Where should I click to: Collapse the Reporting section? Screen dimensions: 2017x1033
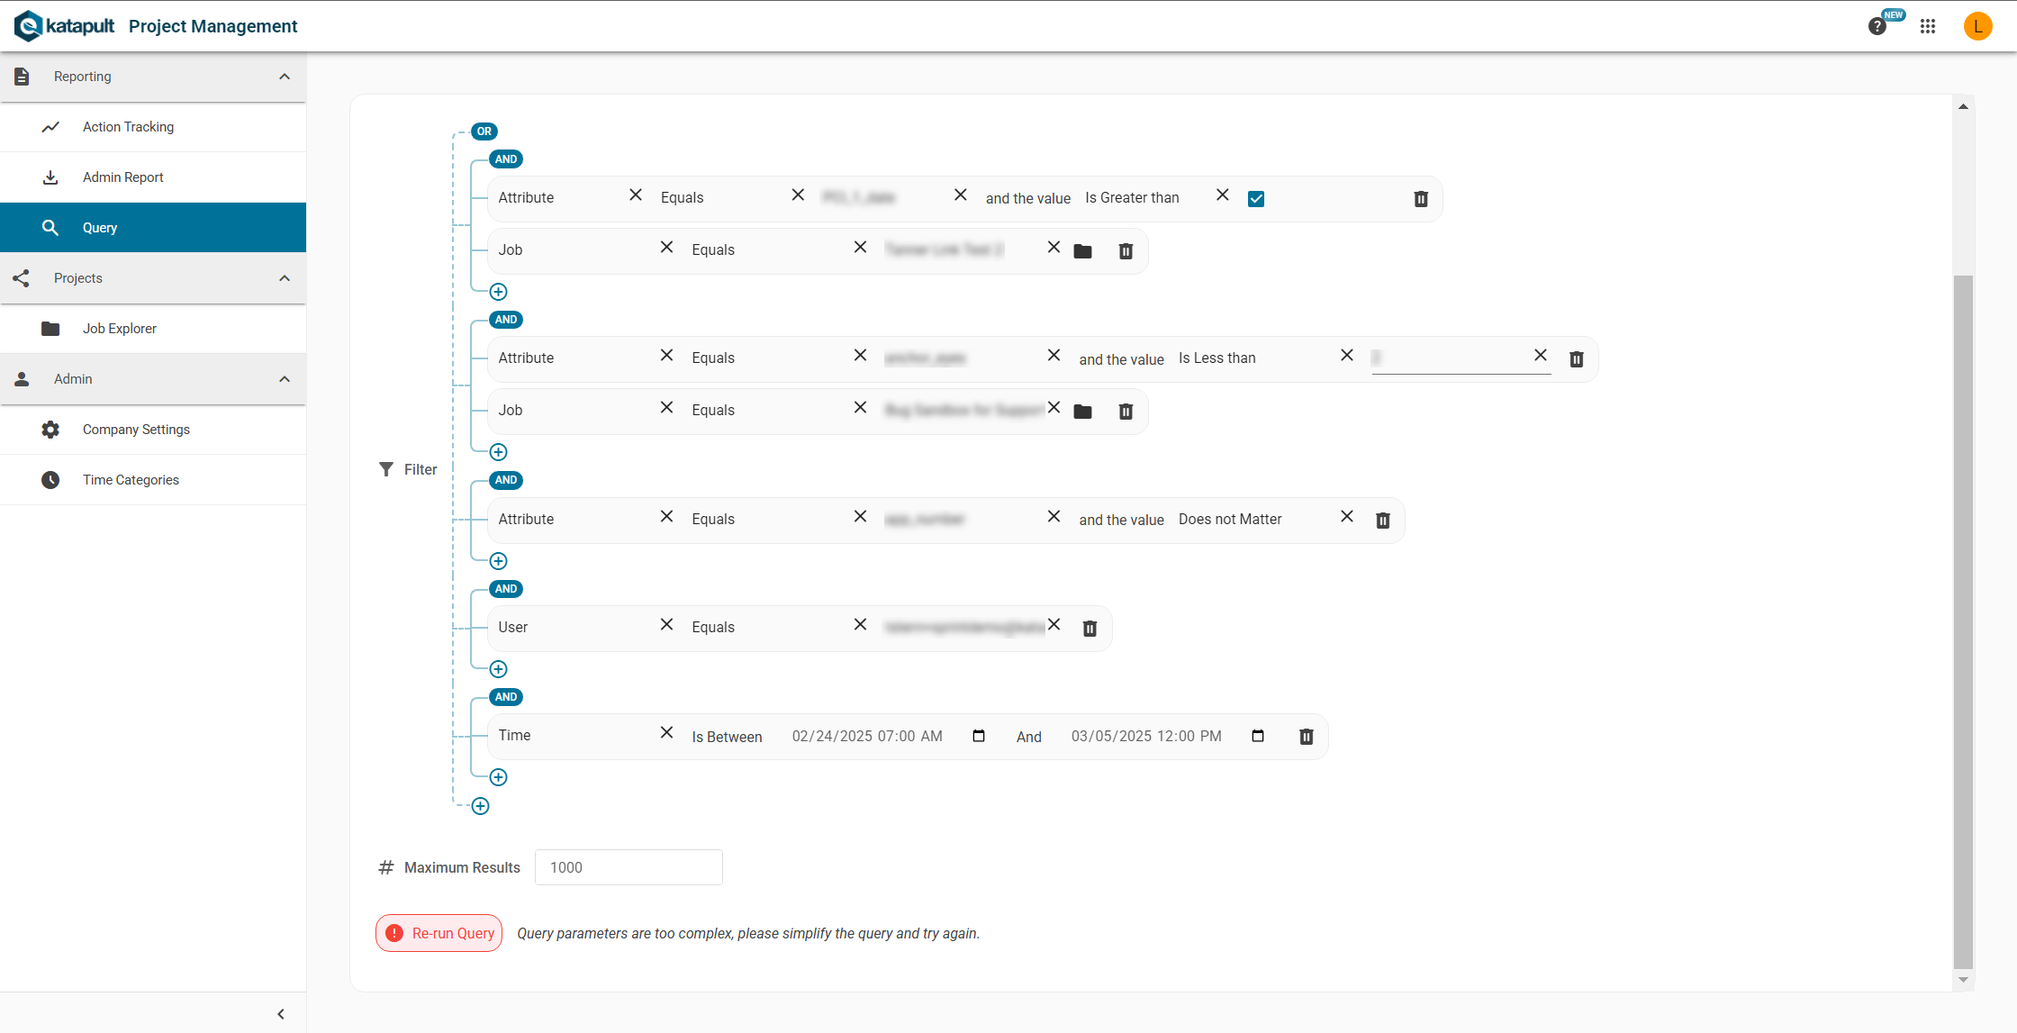pyautogui.click(x=285, y=77)
